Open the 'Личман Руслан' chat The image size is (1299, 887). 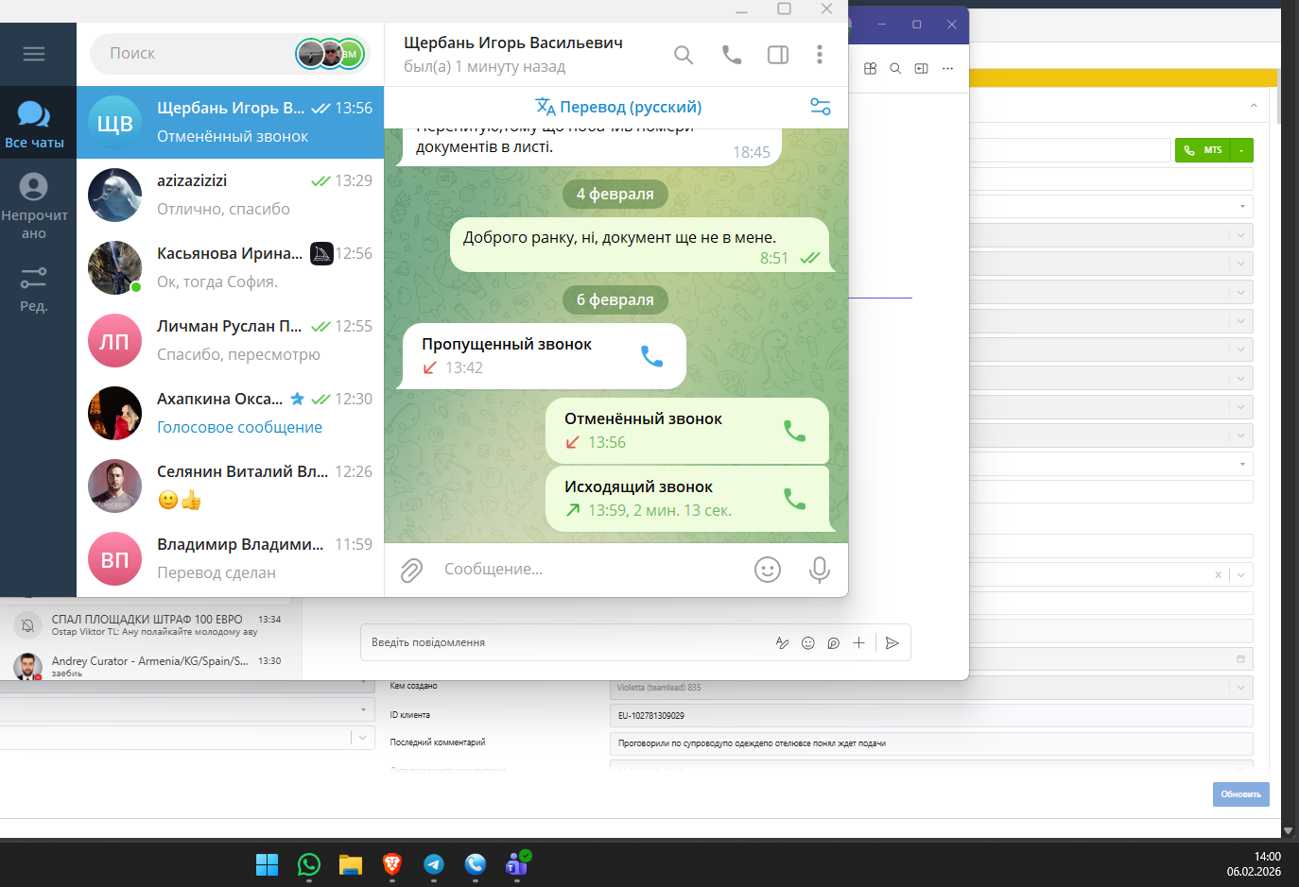230,340
